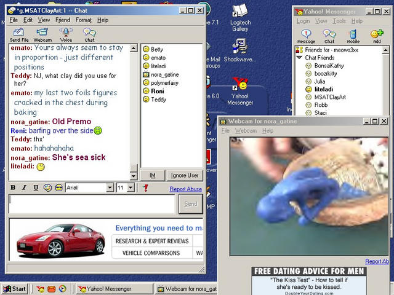Select boozrkitty in friends list
The image size is (394, 295).
(x=321, y=74)
